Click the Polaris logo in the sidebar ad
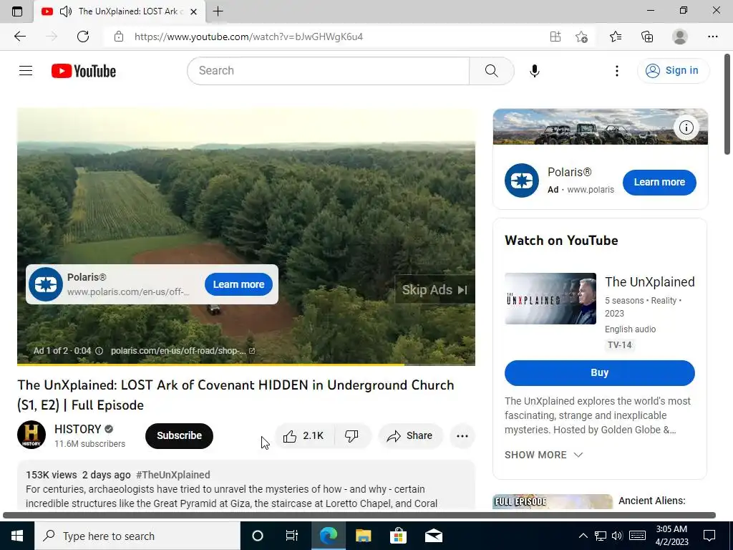 click(x=522, y=180)
